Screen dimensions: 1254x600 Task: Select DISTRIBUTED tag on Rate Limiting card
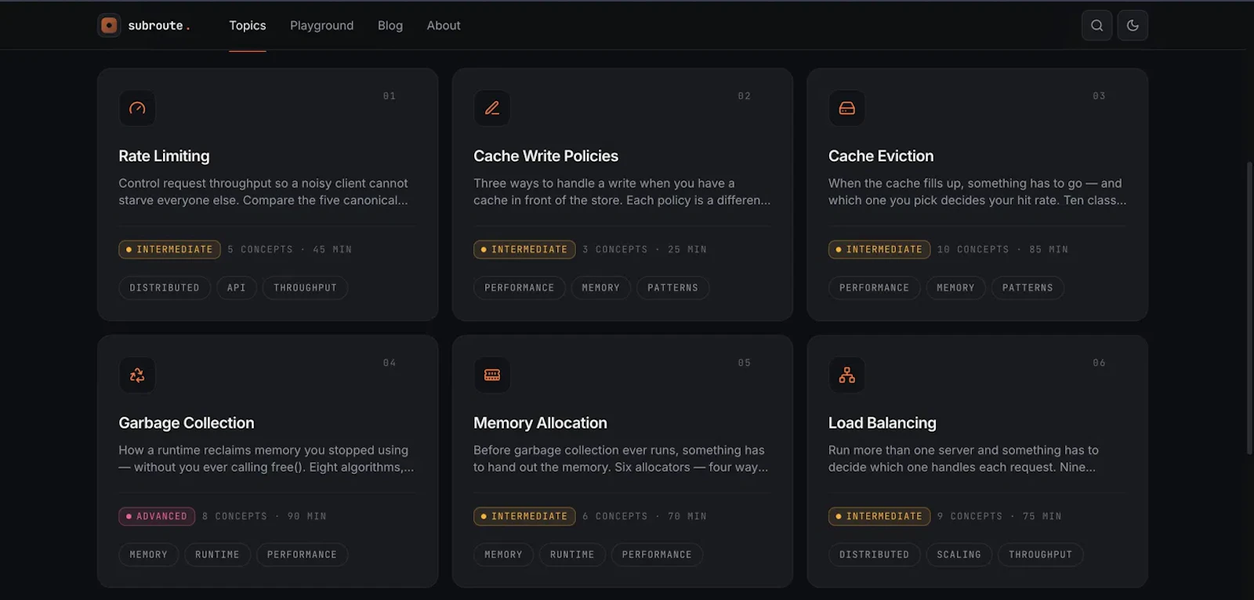(165, 287)
